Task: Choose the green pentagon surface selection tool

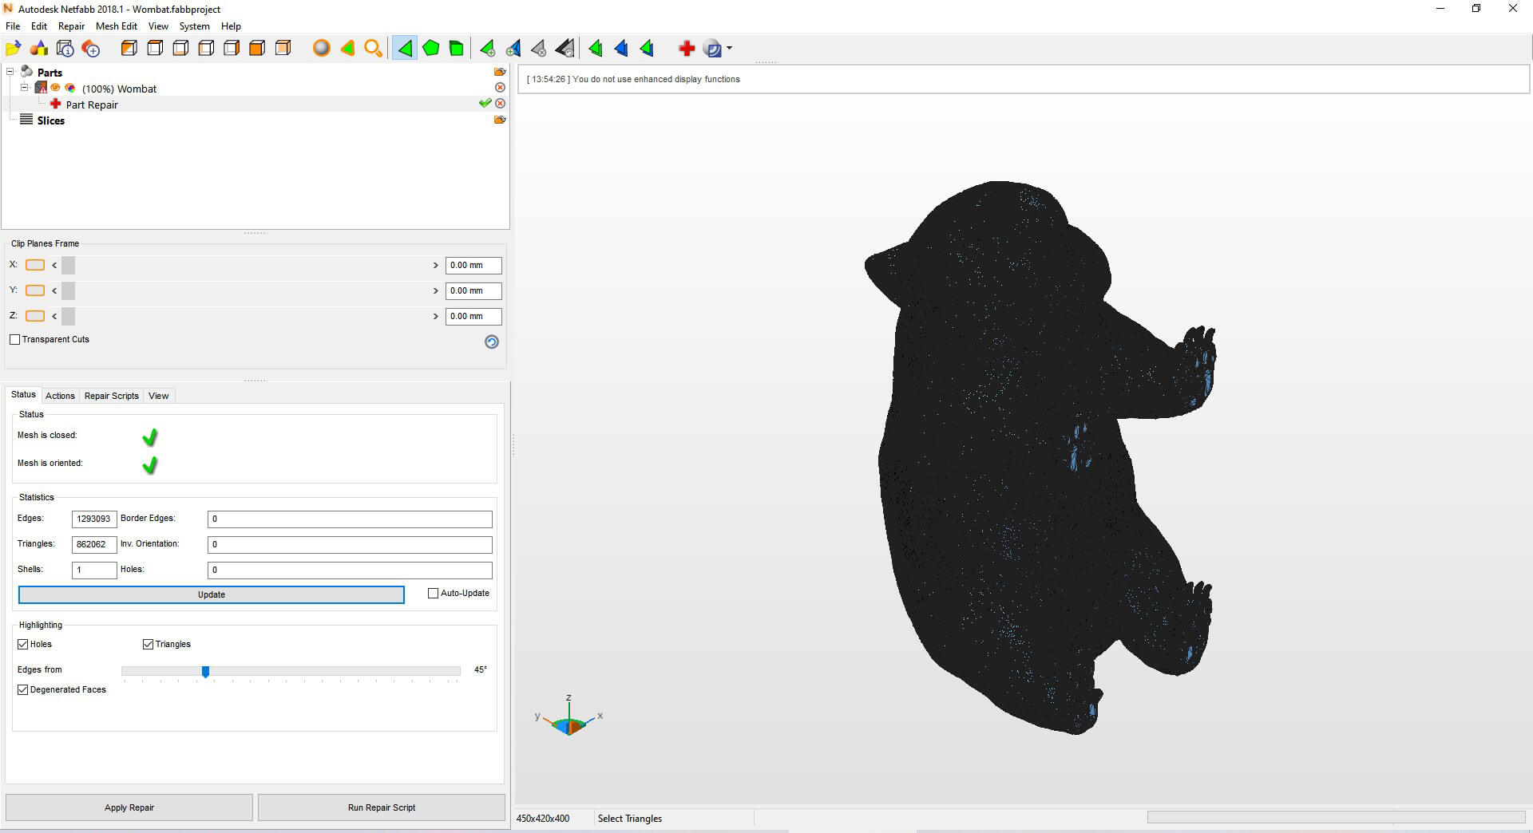Action: coord(430,49)
